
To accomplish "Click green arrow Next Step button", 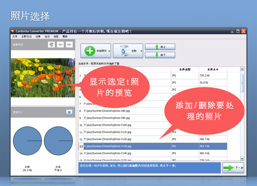I will coord(233,168).
